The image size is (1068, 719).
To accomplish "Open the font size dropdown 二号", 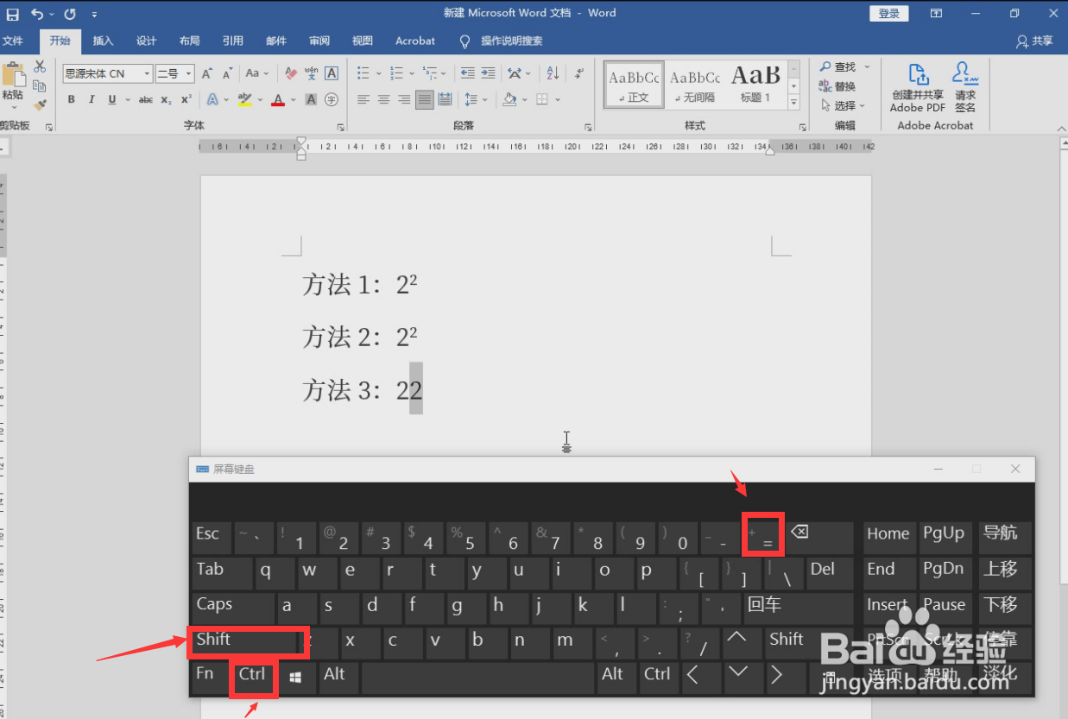I will [x=189, y=74].
